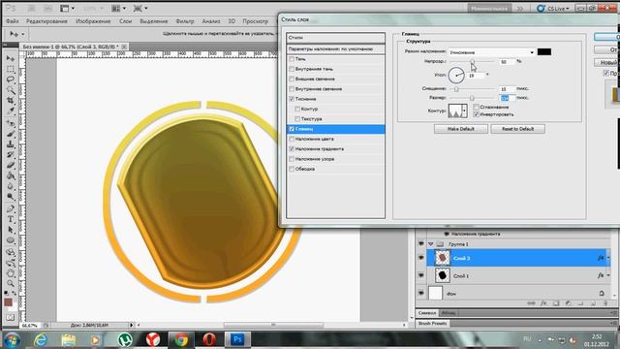620x349 pixels.
Task: Open the Screen Mode dropdown
Action: click(x=140, y=8)
